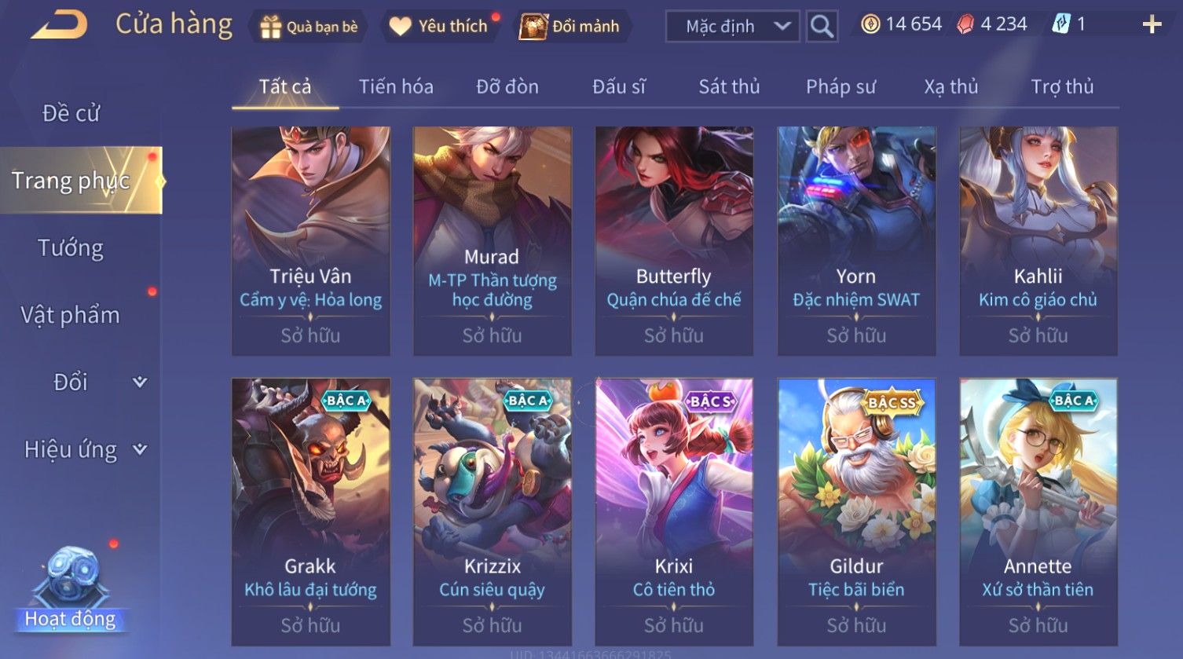Image resolution: width=1183 pixels, height=659 pixels.
Task: Select the Sát thủ tab
Action: point(729,86)
